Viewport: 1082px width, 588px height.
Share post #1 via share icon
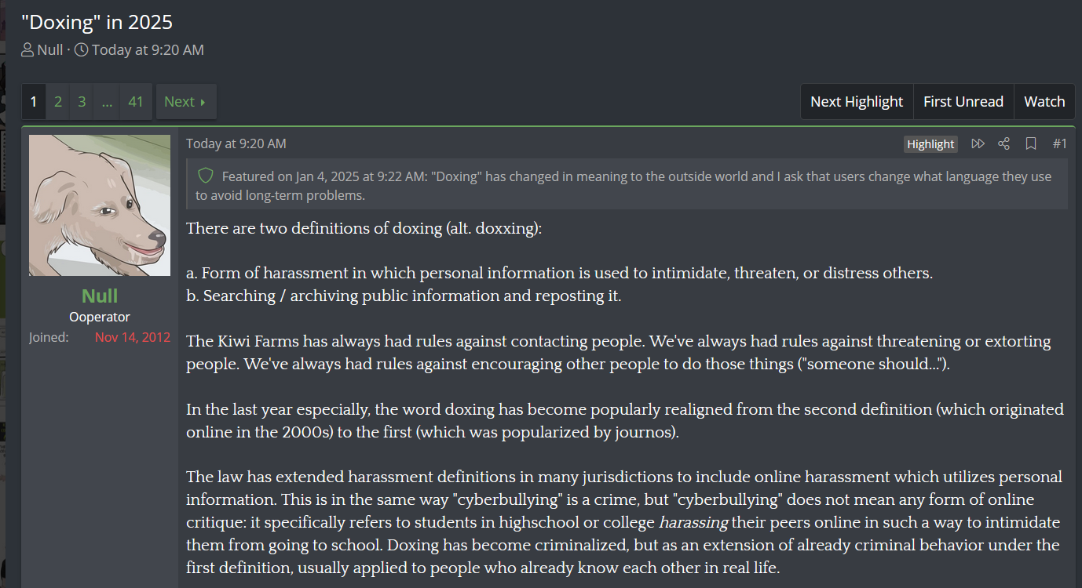(1003, 143)
